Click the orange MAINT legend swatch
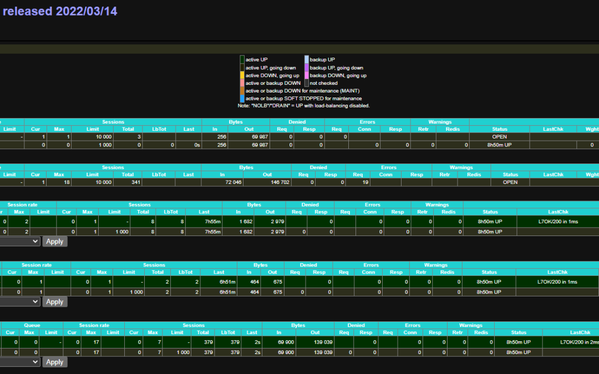 pyautogui.click(x=242, y=90)
